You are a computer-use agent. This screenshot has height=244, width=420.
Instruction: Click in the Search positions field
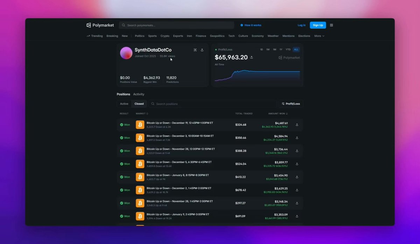click(x=213, y=104)
